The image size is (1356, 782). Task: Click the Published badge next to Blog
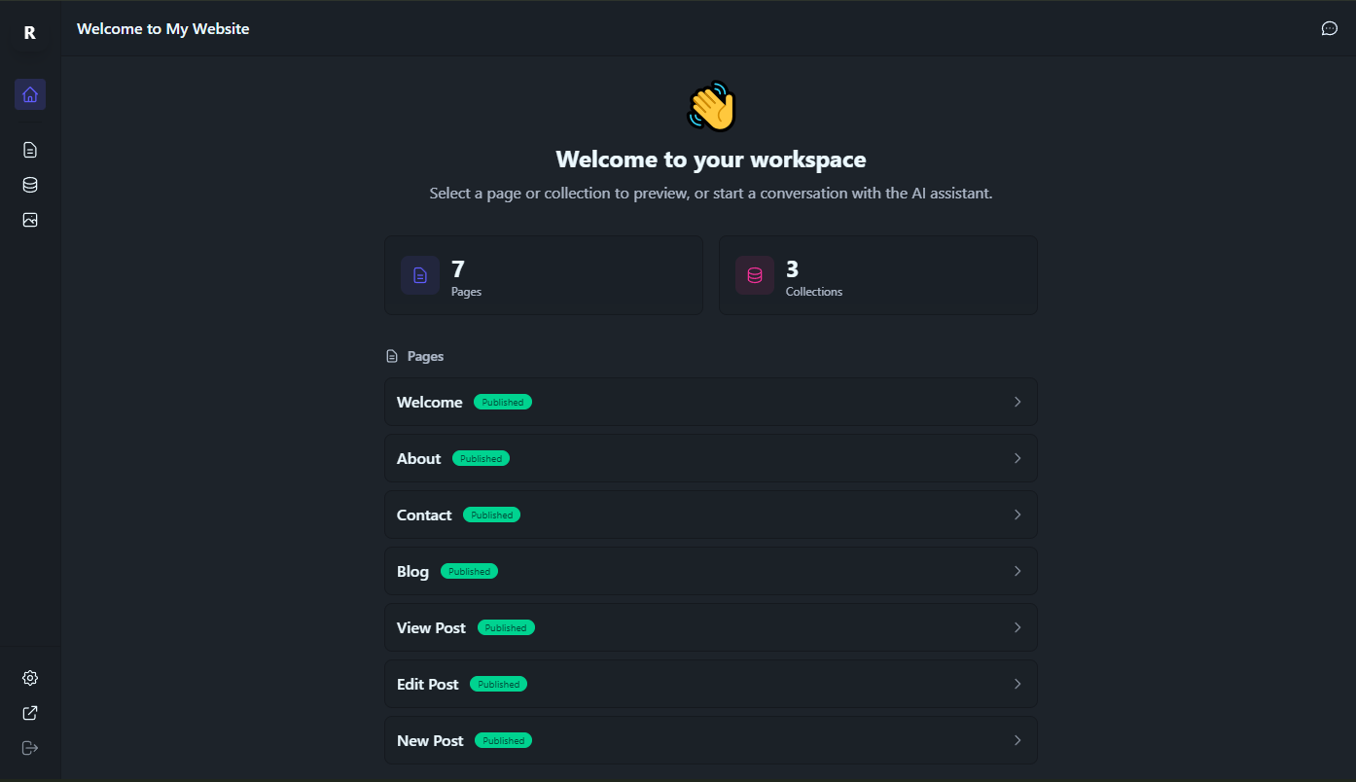click(x=469, y=571)
